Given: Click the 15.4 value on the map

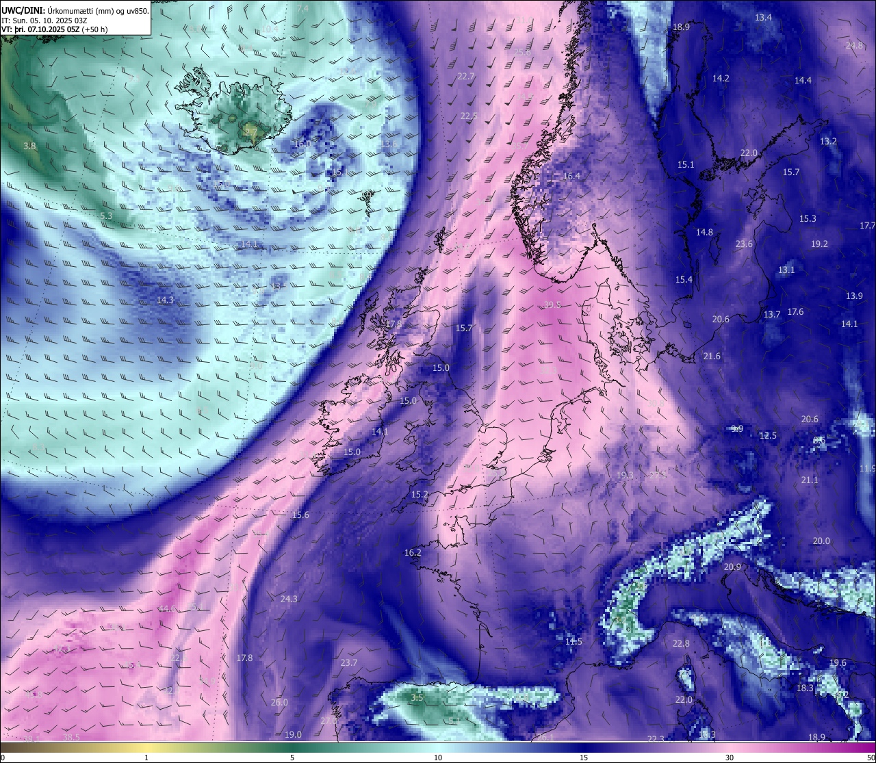Looking at the screenshot, I should [x=684, y=279].
